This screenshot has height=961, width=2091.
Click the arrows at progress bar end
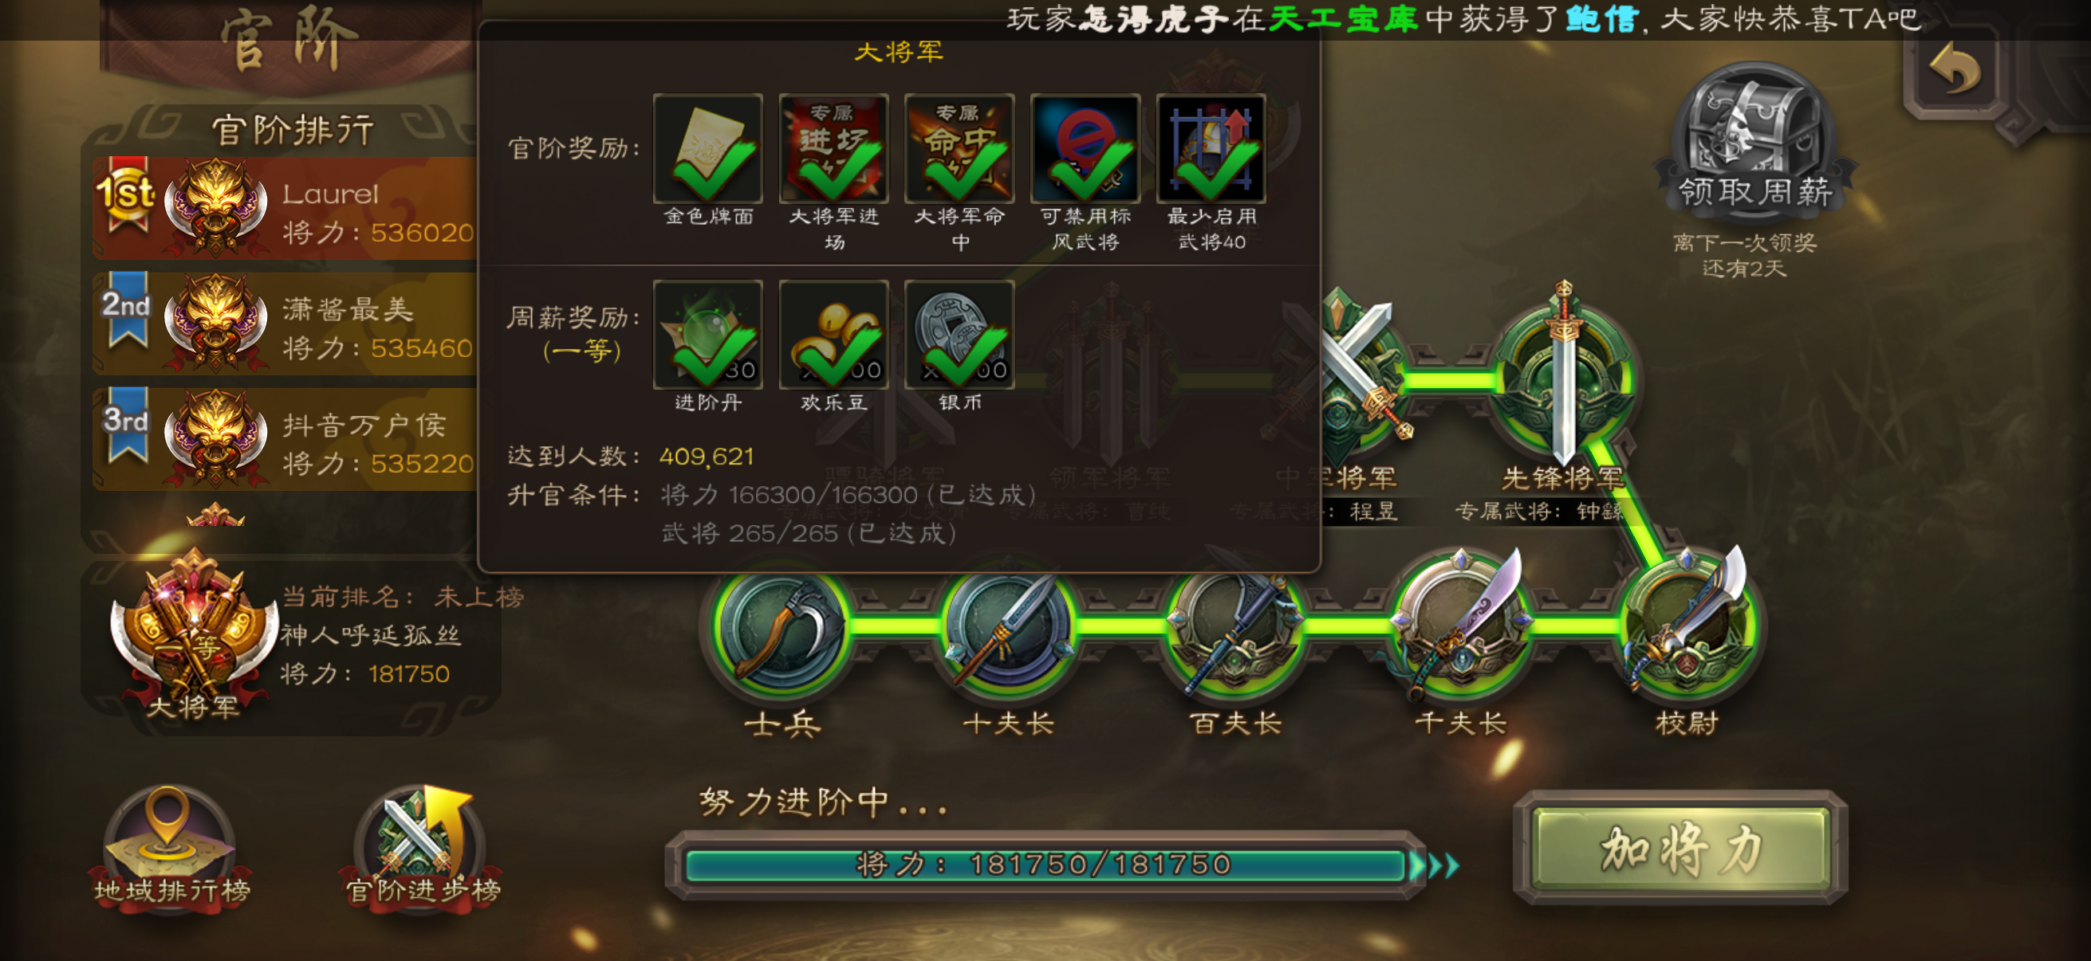point(1435,865)
